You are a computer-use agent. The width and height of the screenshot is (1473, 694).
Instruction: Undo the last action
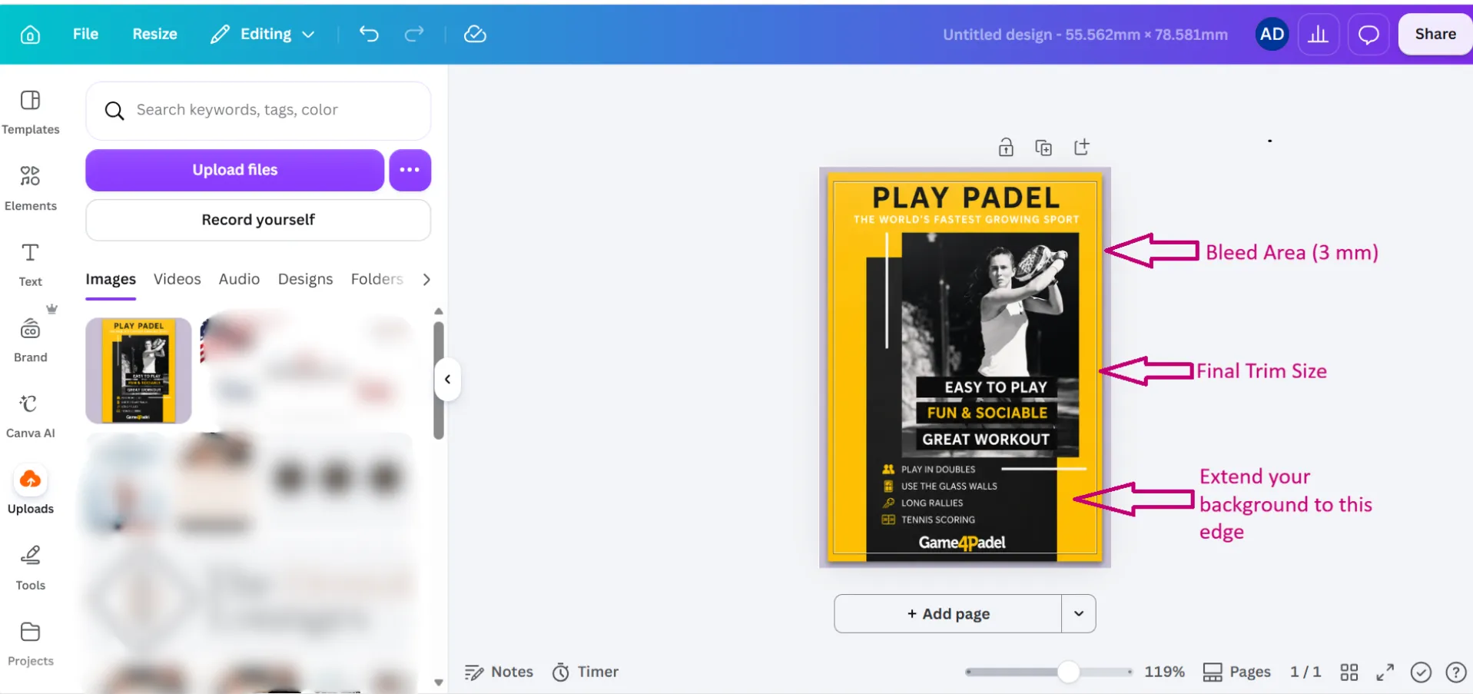(x=369, y=34)
